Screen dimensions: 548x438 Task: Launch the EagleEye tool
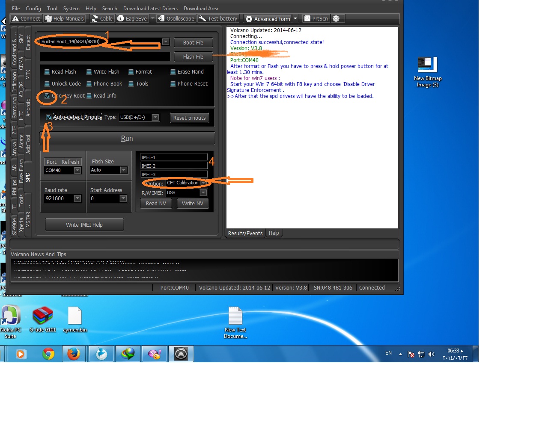pos(132,19)
